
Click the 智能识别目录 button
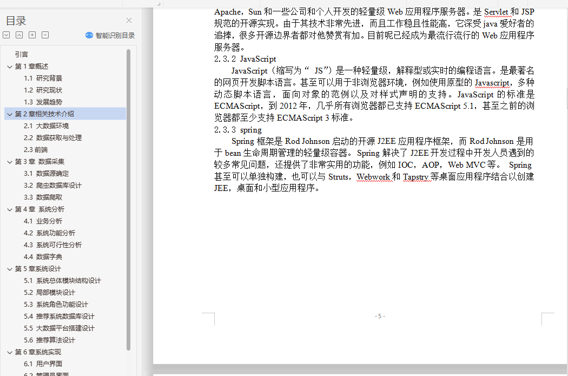pos(110,35)
